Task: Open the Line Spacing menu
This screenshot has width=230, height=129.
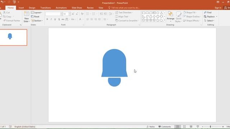Action: (x=111, y=14)
